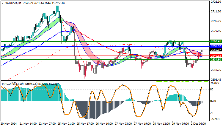This screenshot has height=127, width=223.
Task: Select the Sto(9,2,5) stochastic indicator label
Action: pyautogui.click(x=32, y=84)
